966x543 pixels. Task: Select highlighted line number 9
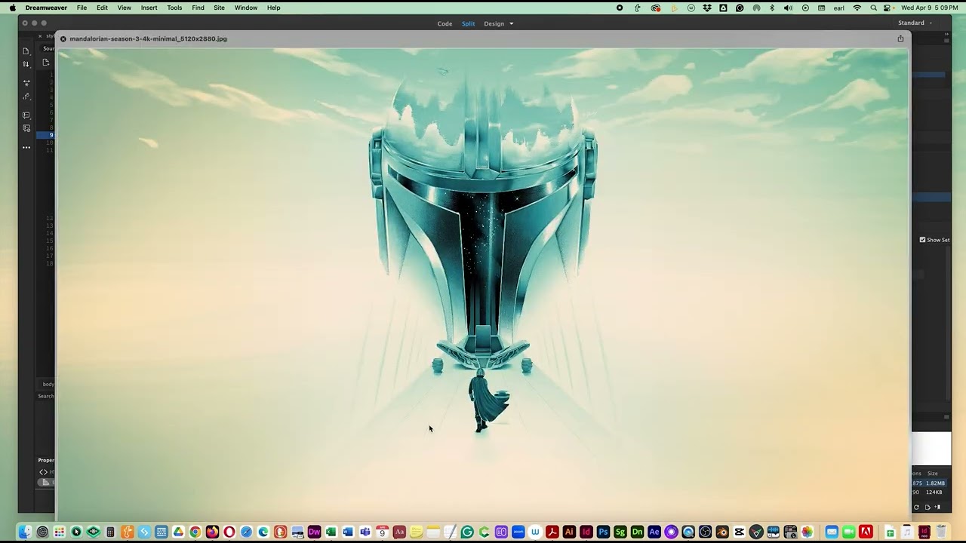51,135
